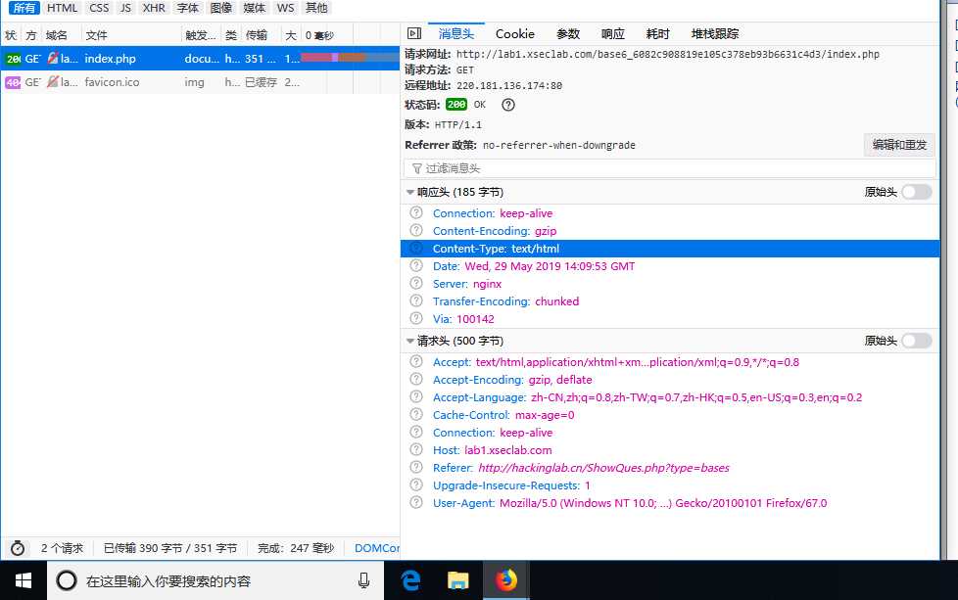Filter requests by JS

tap(125, 8)
